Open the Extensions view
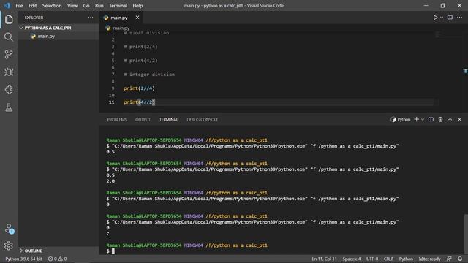The height and width of the screenshot is (263, 468). pyautogui.click(x=9, y=89)
